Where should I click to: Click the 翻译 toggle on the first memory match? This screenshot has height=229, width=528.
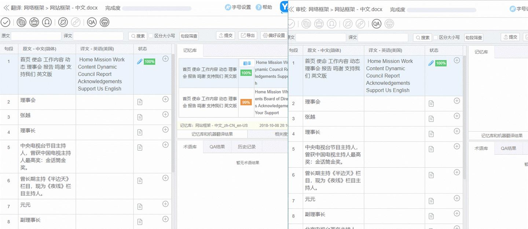coord(246,63)
